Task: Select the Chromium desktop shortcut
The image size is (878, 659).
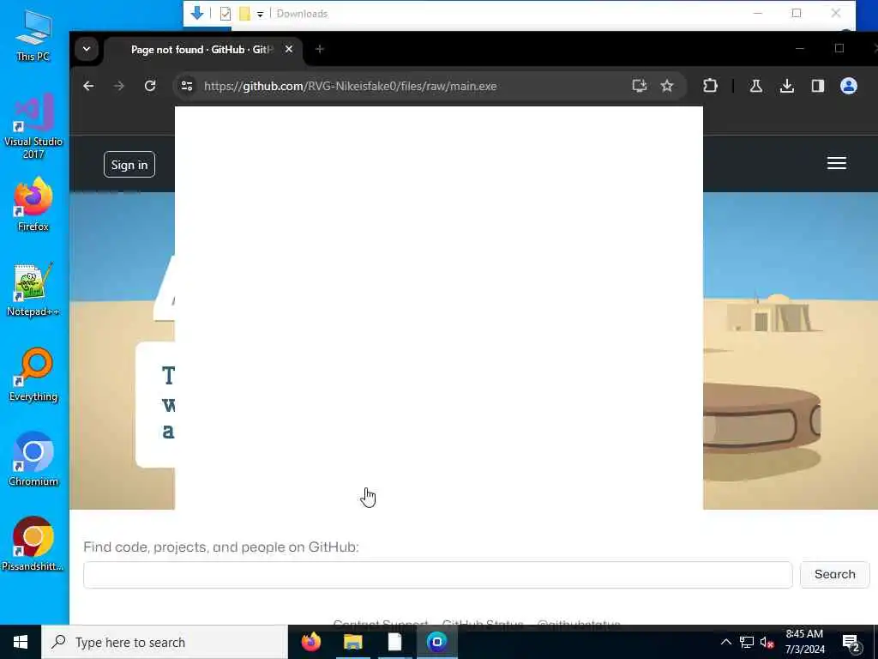Action: pyautogui.click(x=33, y=460)
